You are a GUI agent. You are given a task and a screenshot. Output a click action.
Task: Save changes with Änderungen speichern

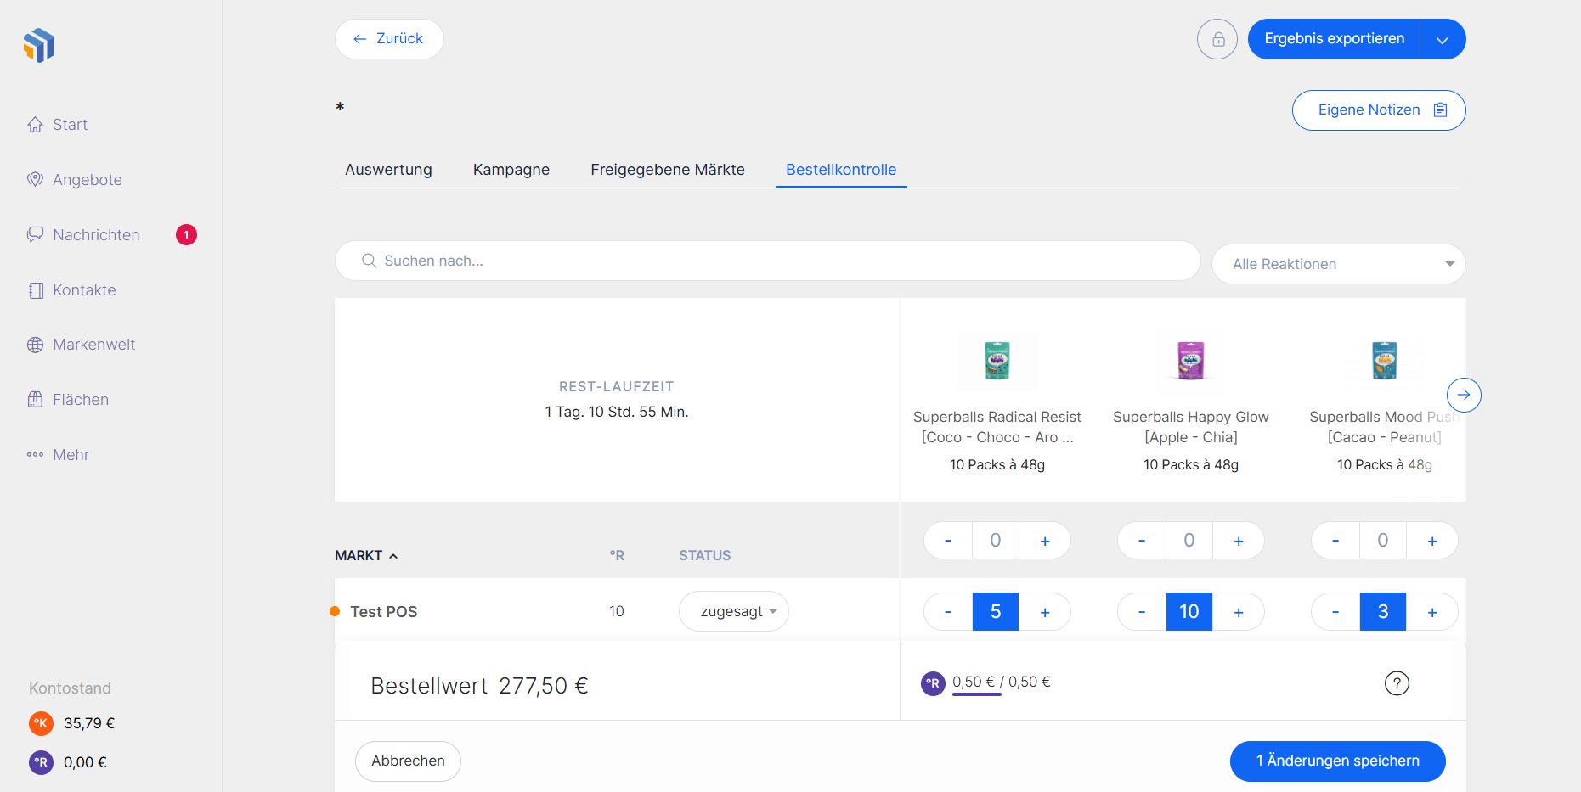pyautogui.click(x=1337, y=761)
